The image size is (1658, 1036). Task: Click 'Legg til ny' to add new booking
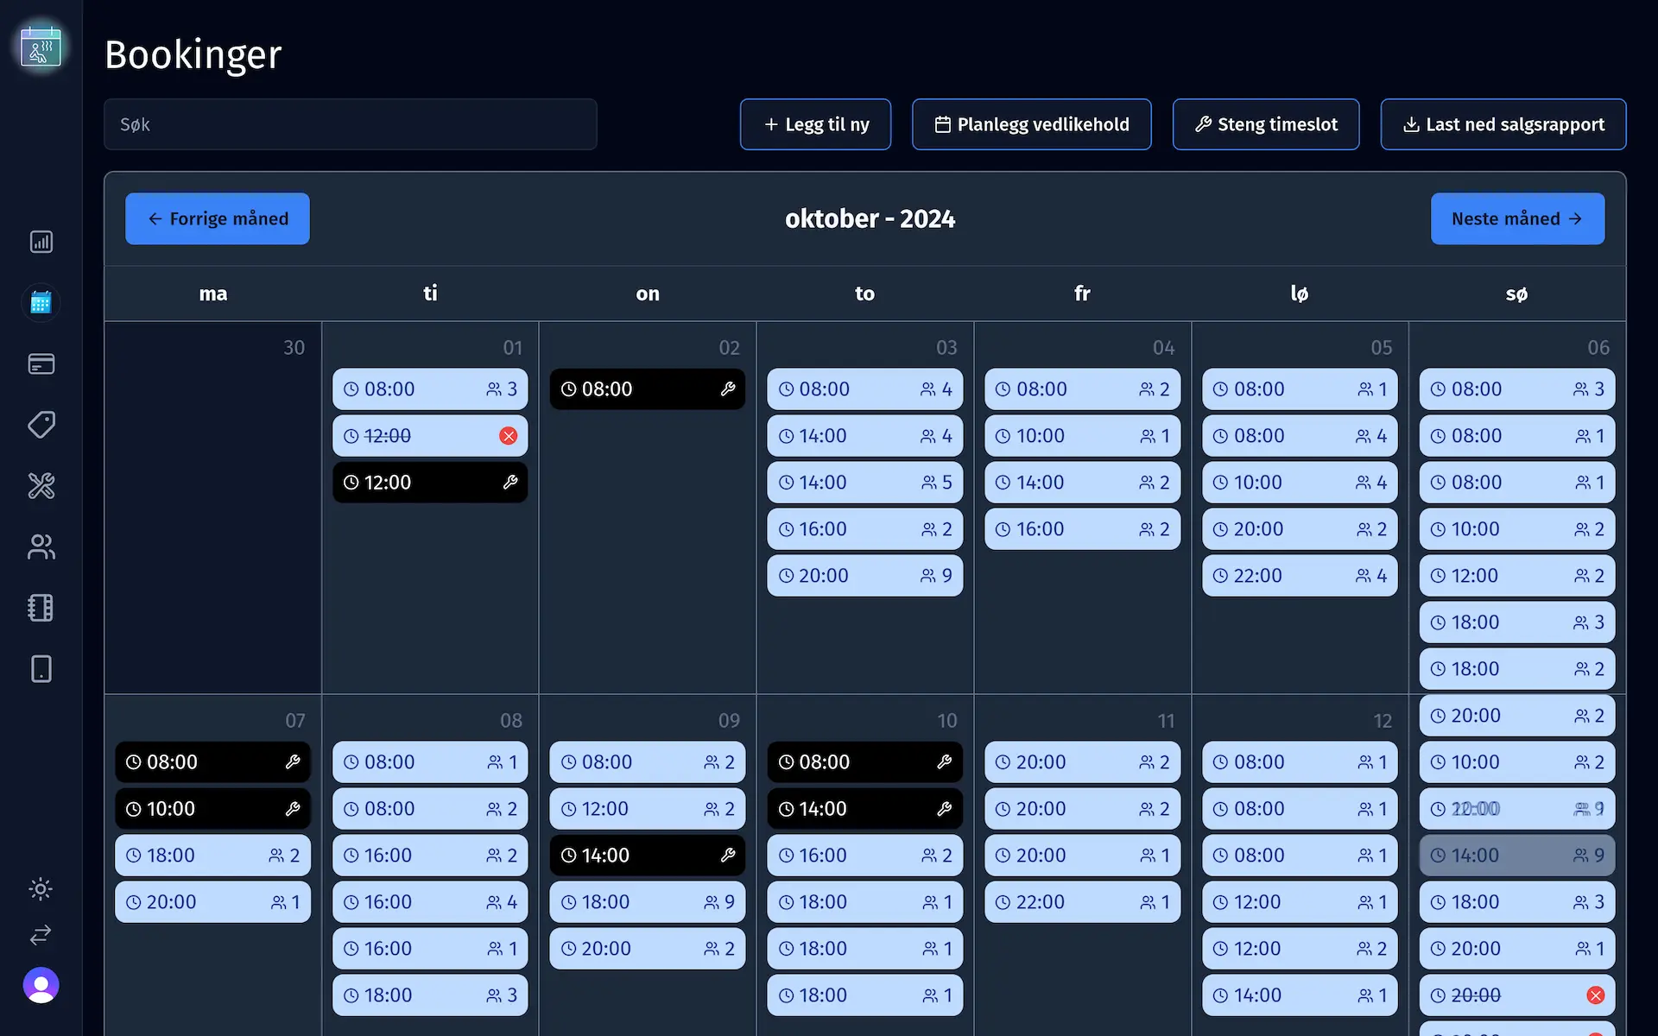[x=815, y=124]
